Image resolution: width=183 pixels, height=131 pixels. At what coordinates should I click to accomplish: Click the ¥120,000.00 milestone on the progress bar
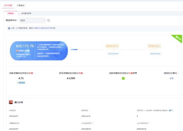(x=113, y=54)
